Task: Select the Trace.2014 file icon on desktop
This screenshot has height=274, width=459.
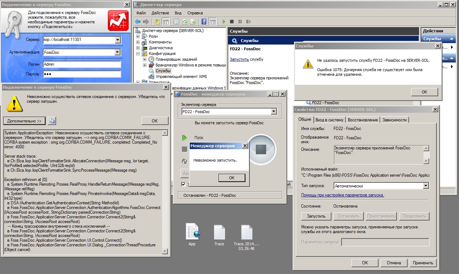Action: click(x=246, y=233)
